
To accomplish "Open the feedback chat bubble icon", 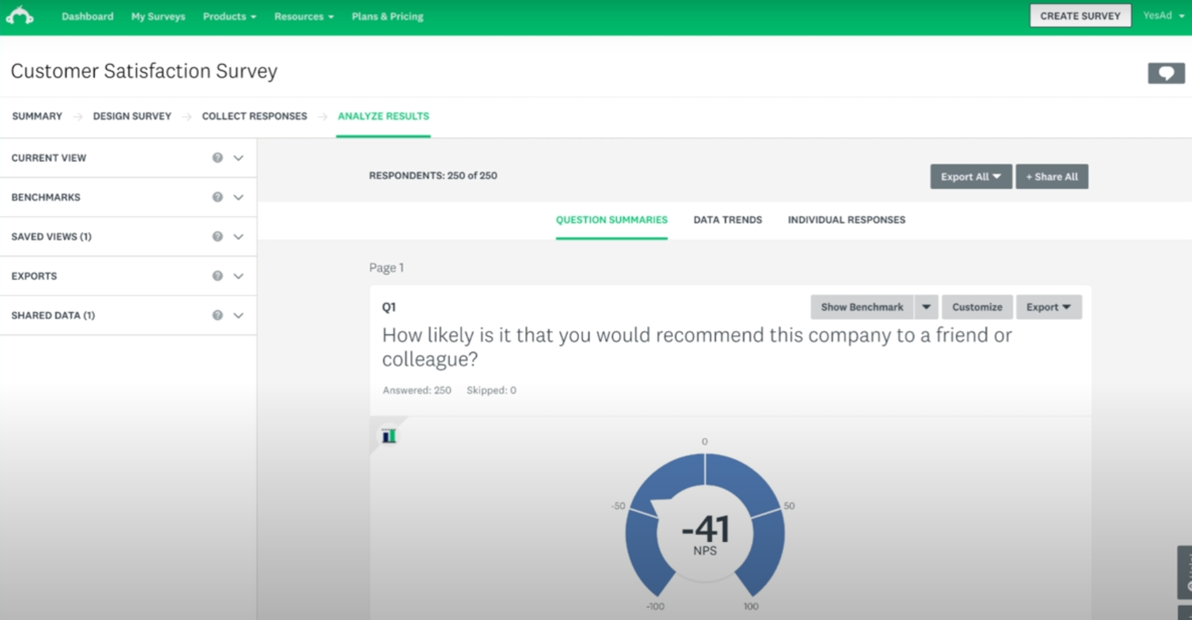I will [1166, 73].
